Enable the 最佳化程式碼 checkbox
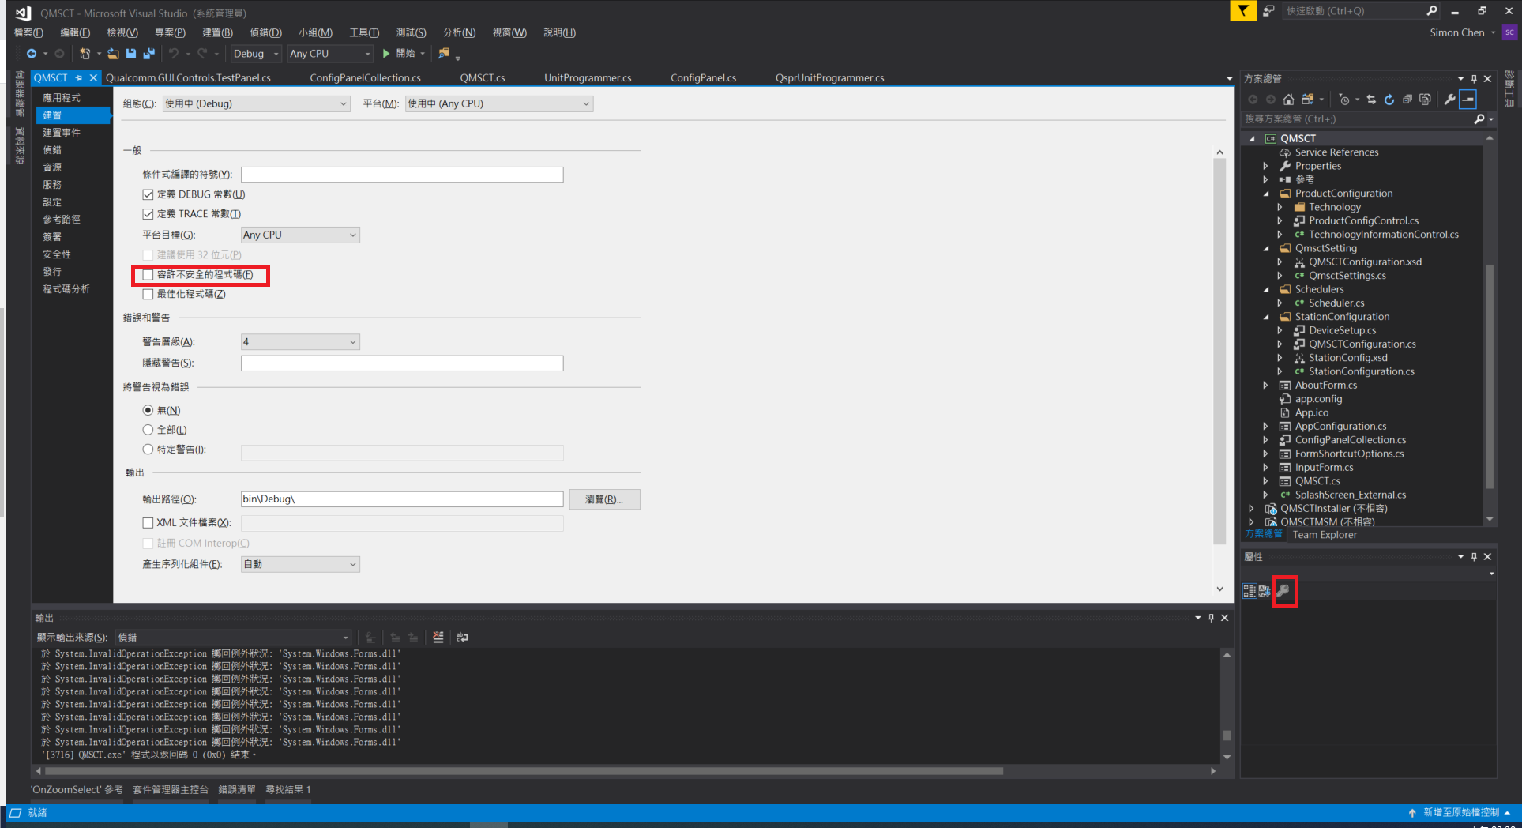Viewport: 1522px width, 828px height. (x=148, y=294)
